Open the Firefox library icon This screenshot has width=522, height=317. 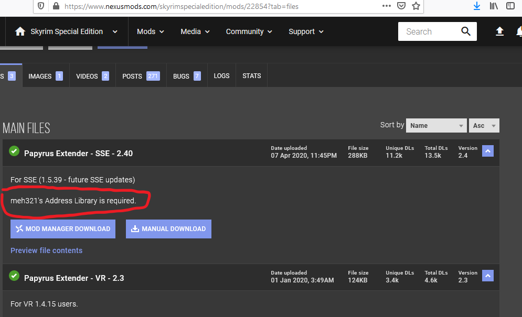tap(494, 6)
